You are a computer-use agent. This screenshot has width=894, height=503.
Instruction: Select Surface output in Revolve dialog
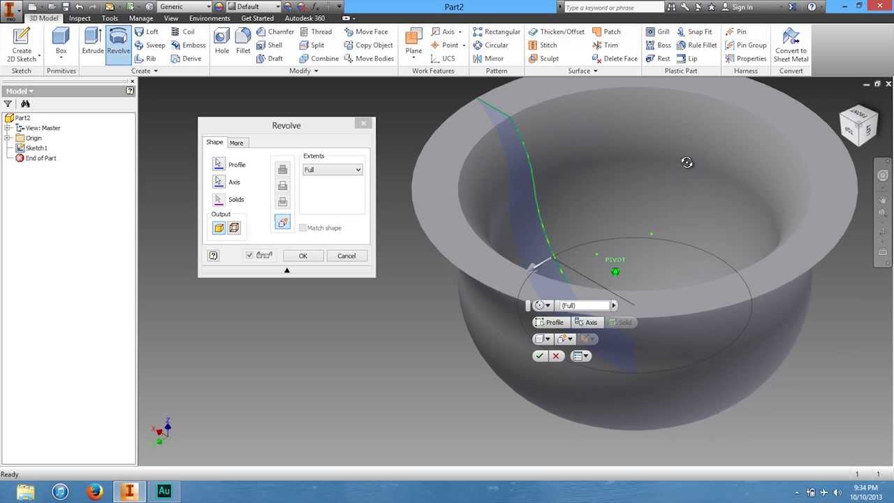(234, 228)
